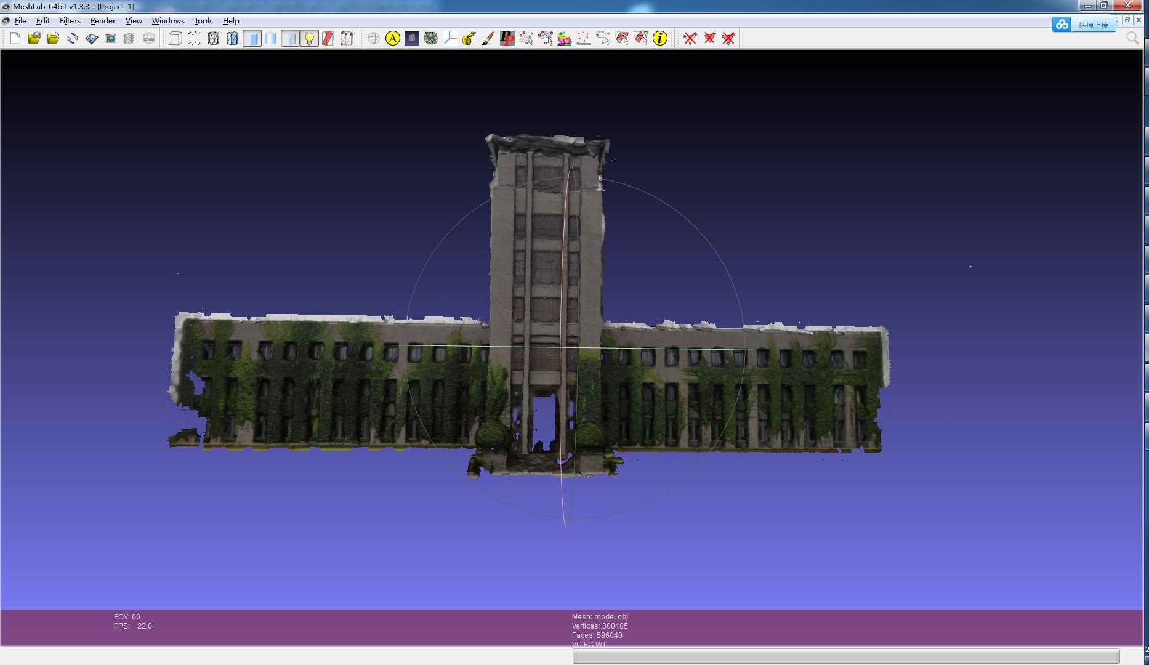Toggle flat shading render mode
The image size is (1149, 665).
[252, 38]
